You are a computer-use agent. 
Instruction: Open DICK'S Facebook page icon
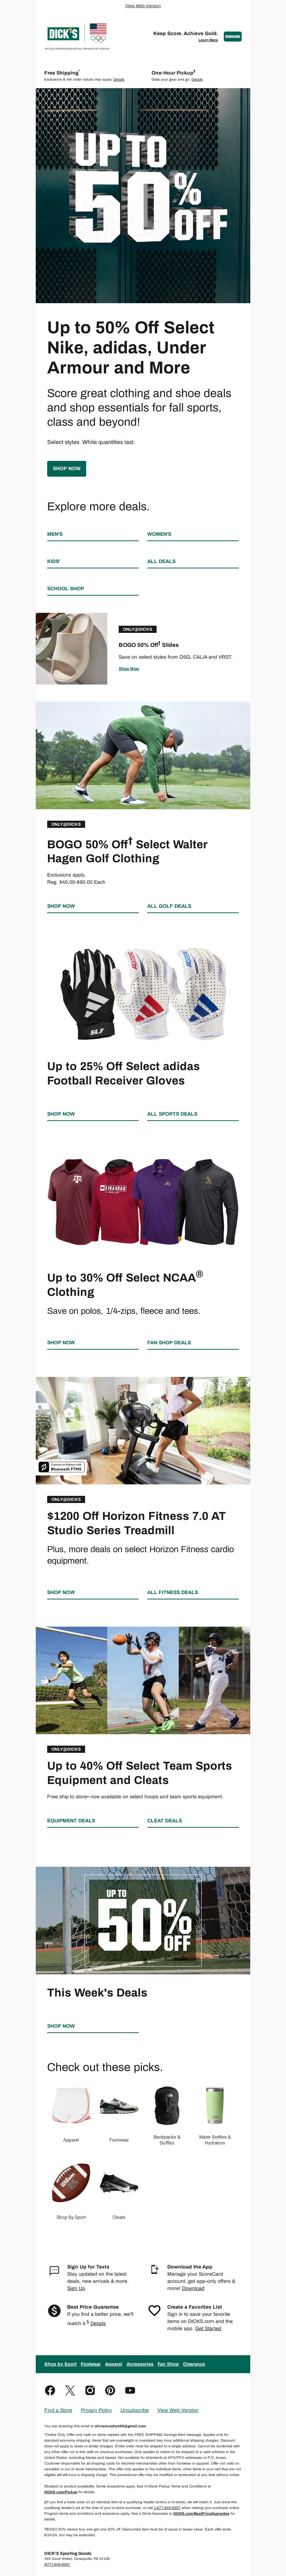tap(50, 2390)
